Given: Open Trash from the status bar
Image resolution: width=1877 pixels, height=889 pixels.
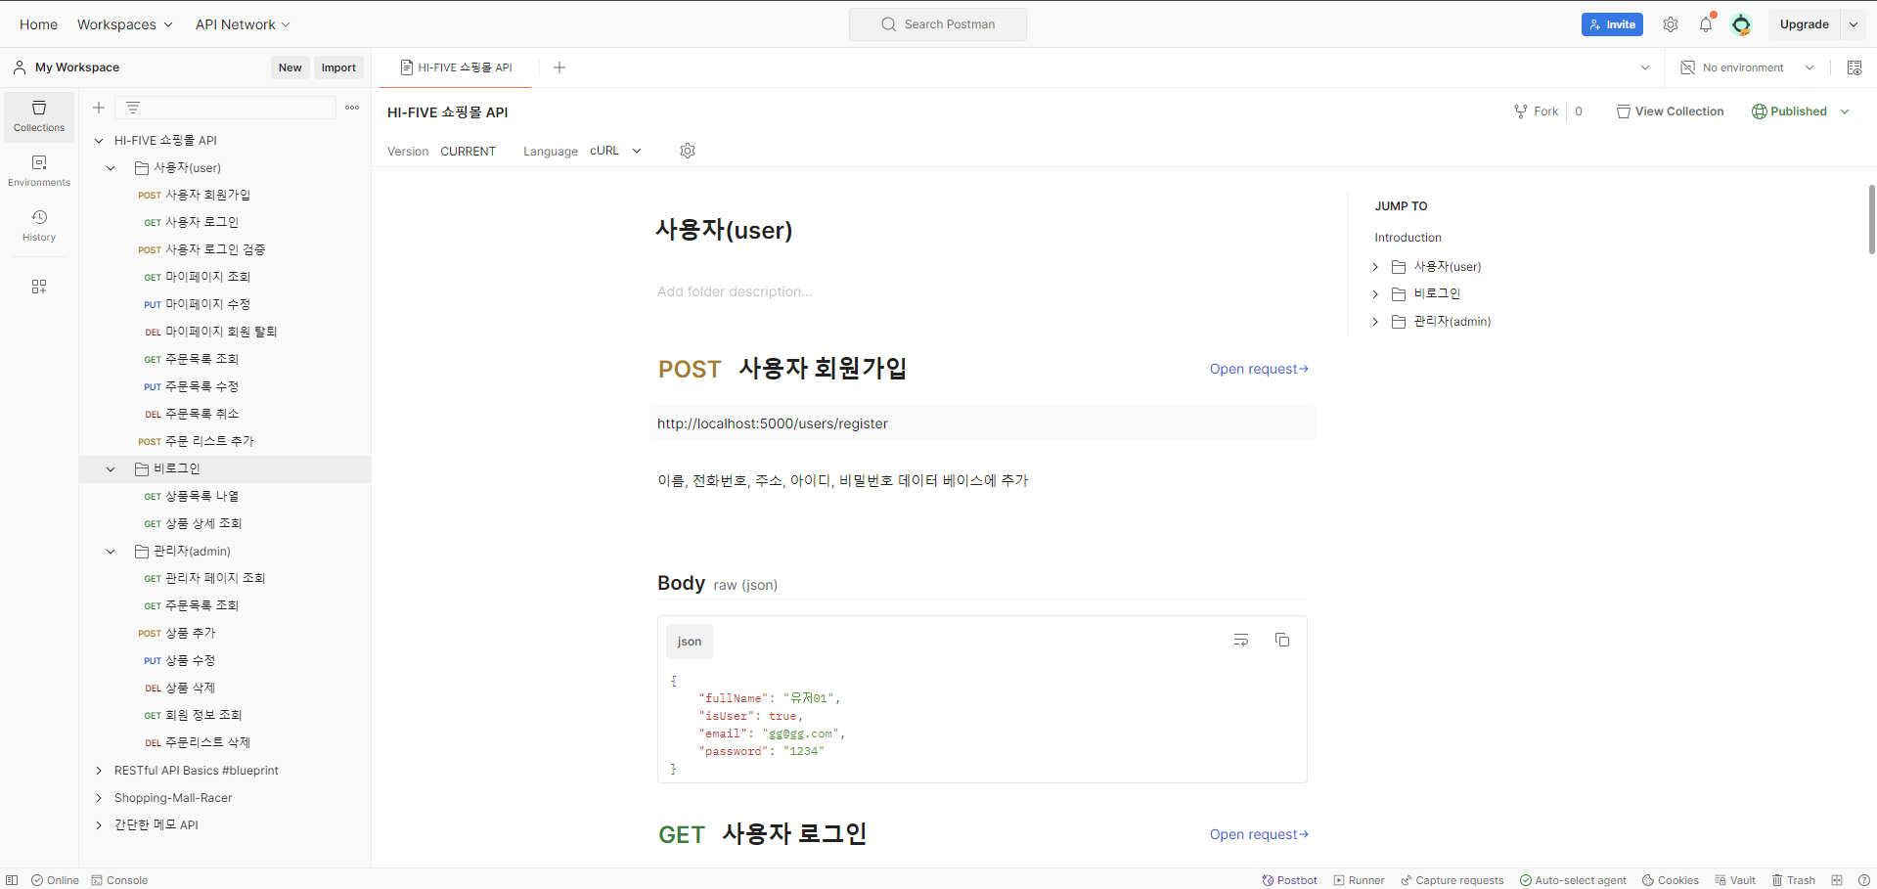Looking at the screenshot, I should (1793, 880).
